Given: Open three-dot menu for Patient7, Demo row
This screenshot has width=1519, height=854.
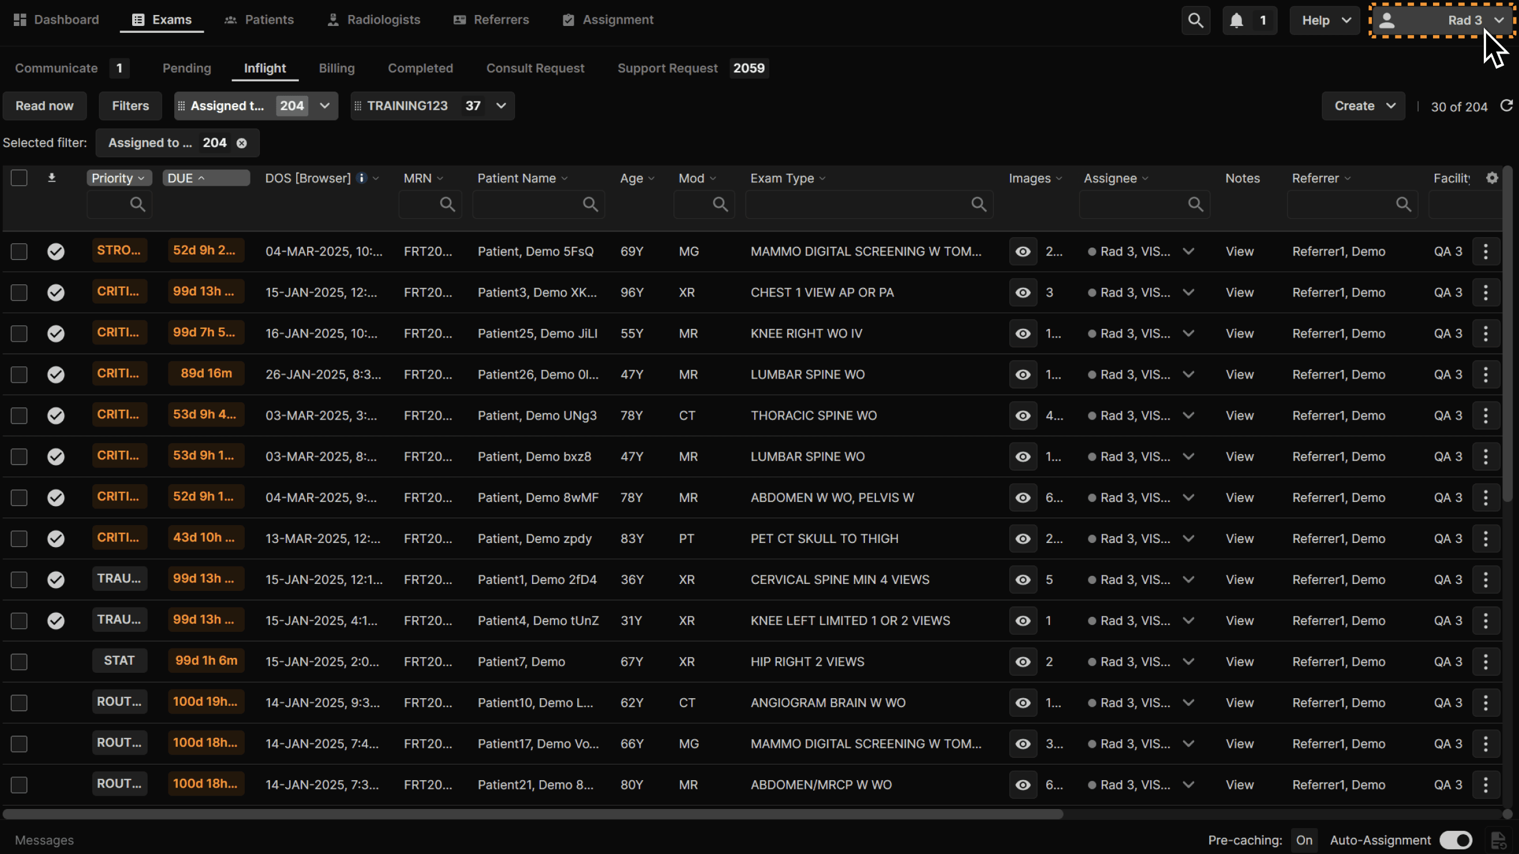Looking at the screenshot, I should tap(1486, 661).
